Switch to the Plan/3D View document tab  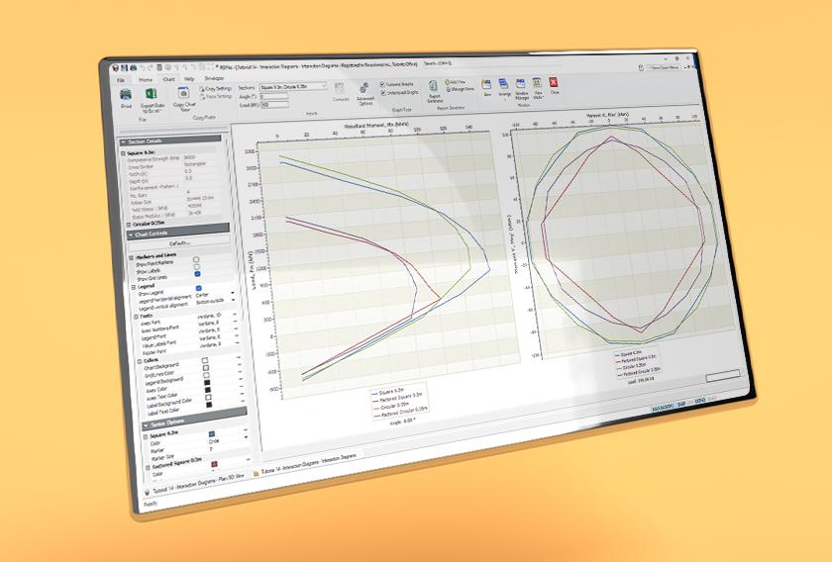(194, 484)
